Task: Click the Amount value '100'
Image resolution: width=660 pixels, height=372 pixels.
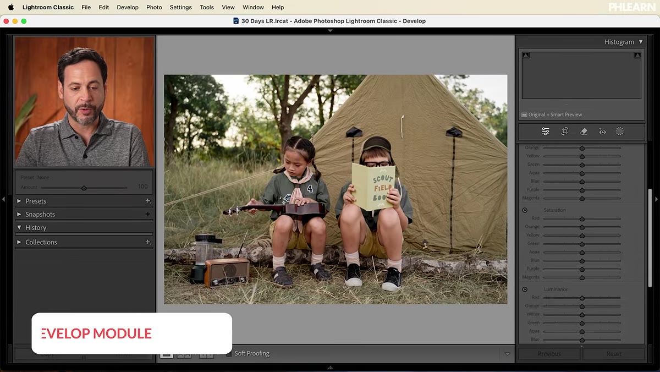Action: (x=143, y=187)
